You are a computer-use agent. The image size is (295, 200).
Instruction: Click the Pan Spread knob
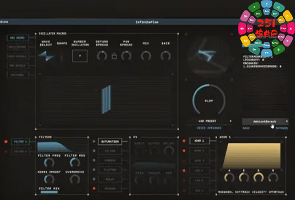[x=126, y=56]
